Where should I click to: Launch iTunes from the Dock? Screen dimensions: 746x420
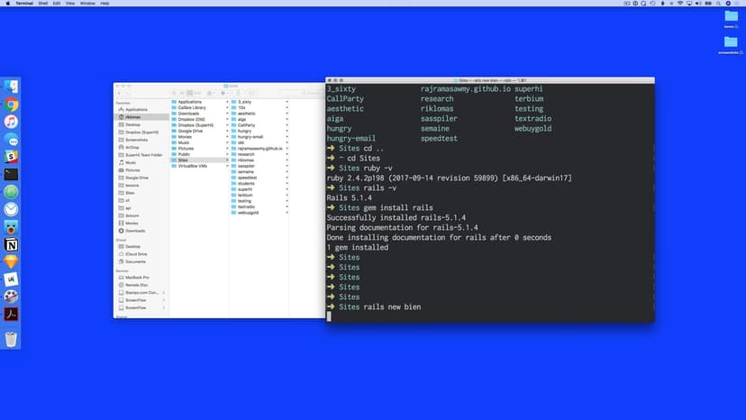point(12,122)
